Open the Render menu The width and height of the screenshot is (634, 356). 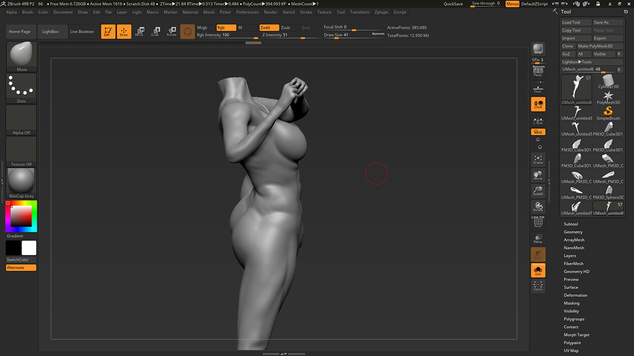271,12
